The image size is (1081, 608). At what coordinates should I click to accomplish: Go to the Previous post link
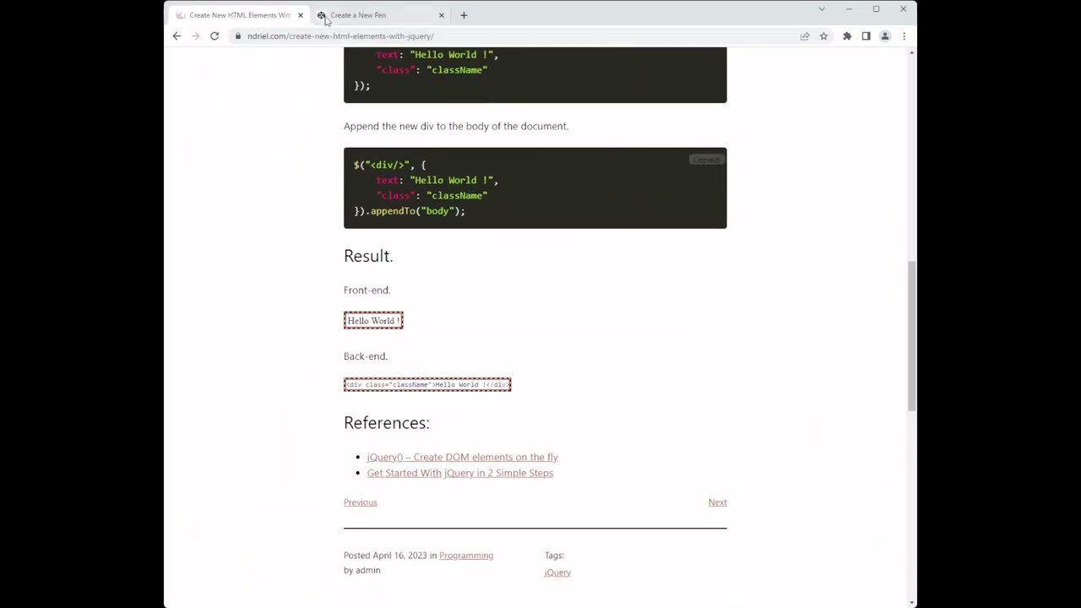tap(360, 502)
